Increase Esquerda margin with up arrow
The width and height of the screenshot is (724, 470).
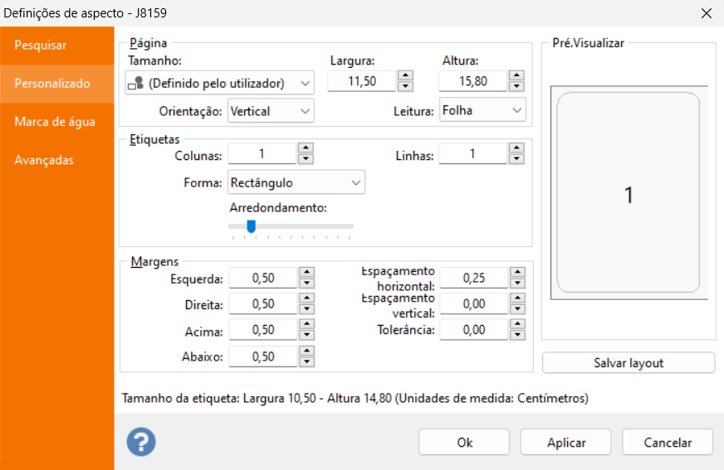point(306,273)
